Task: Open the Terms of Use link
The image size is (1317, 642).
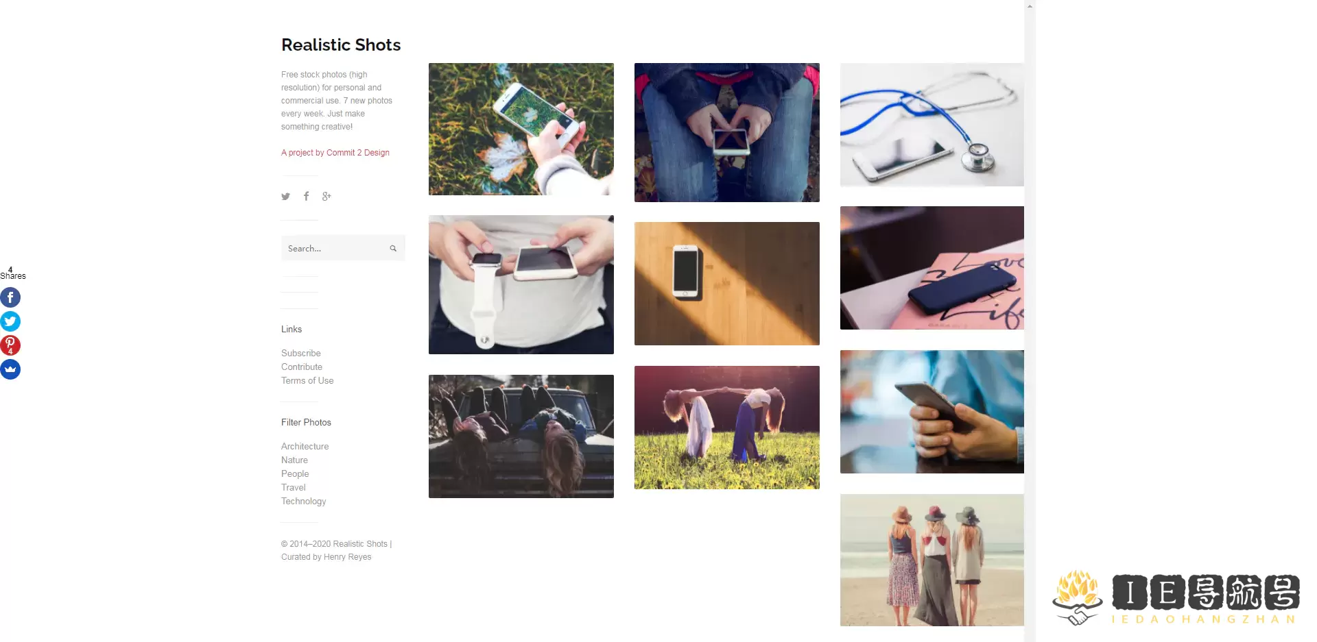Action: click(307, 380)
